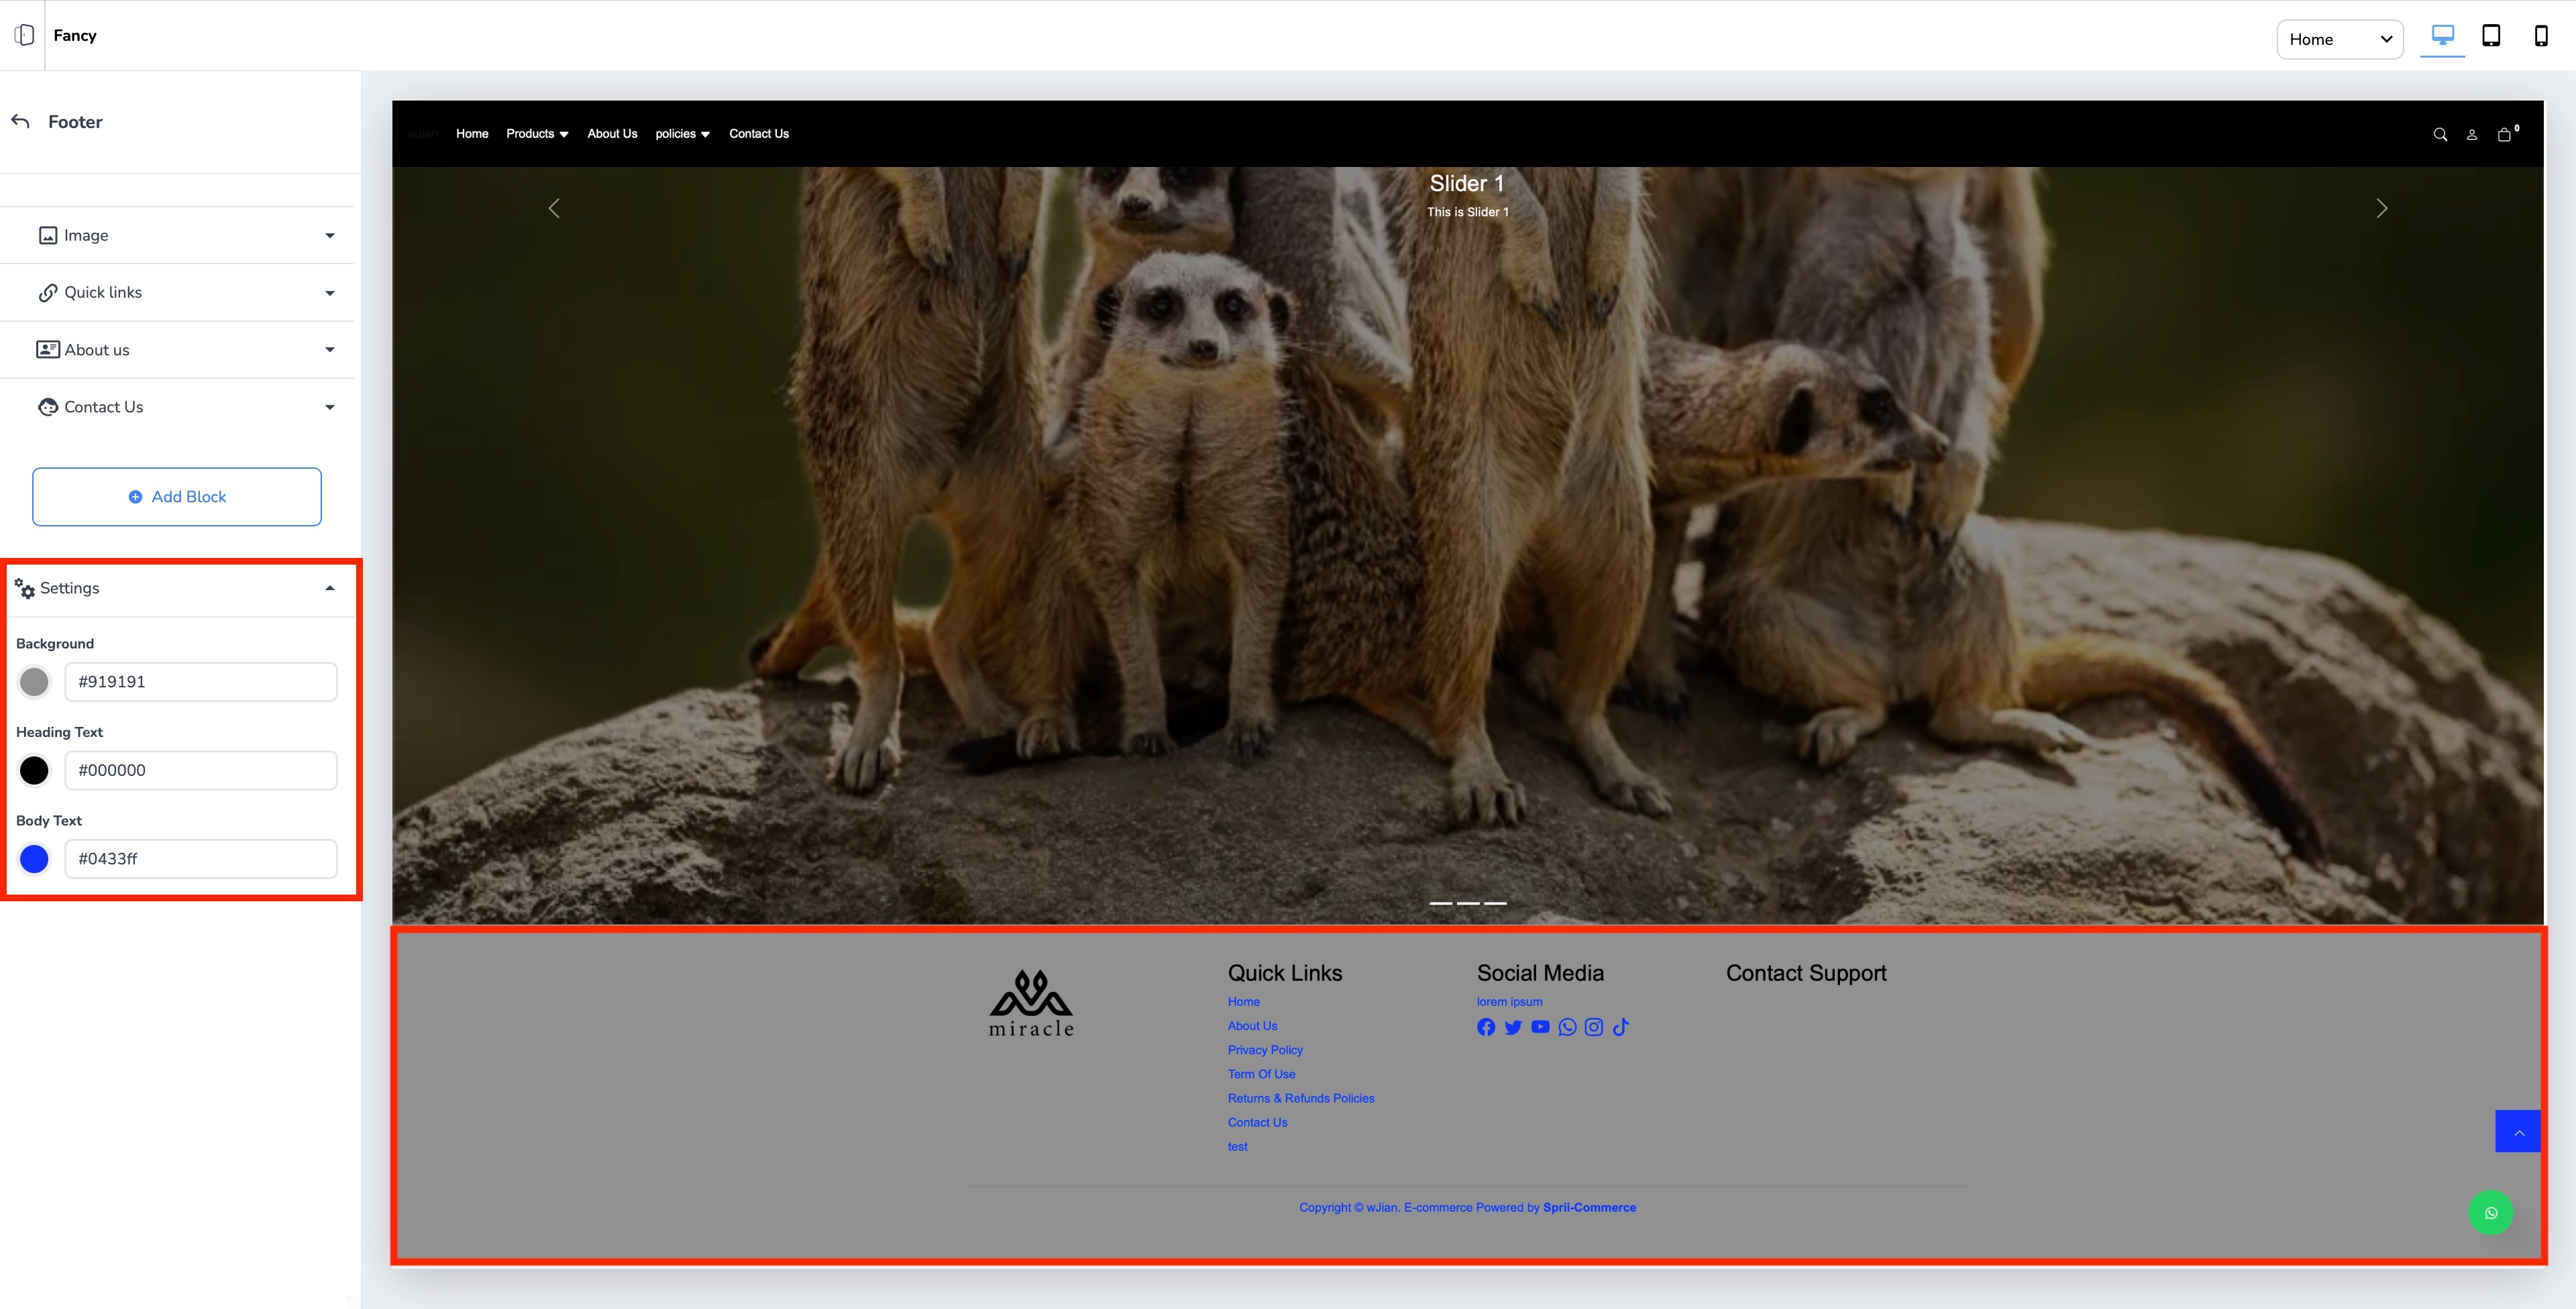
Task: Click the Add Block button
Action: (x=177, y=497)
